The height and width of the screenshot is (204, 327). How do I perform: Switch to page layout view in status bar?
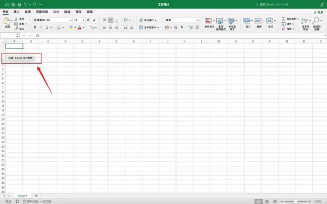pyautogui.click(x=267, y=201)
